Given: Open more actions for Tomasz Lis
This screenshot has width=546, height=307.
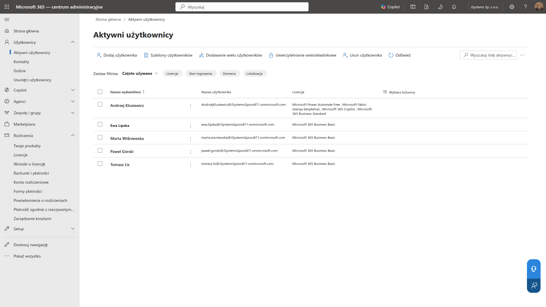Looking at the screenshot, I should point(191,165).
